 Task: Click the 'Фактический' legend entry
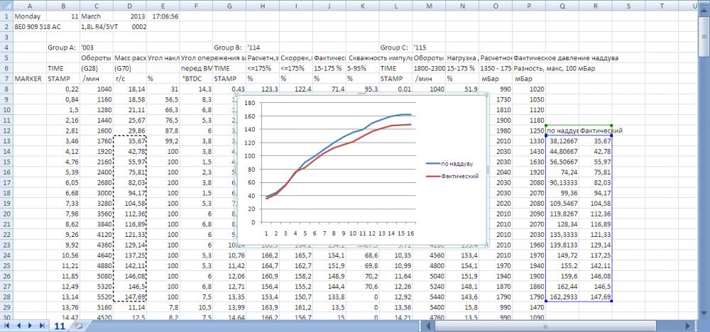pos(453,177)
